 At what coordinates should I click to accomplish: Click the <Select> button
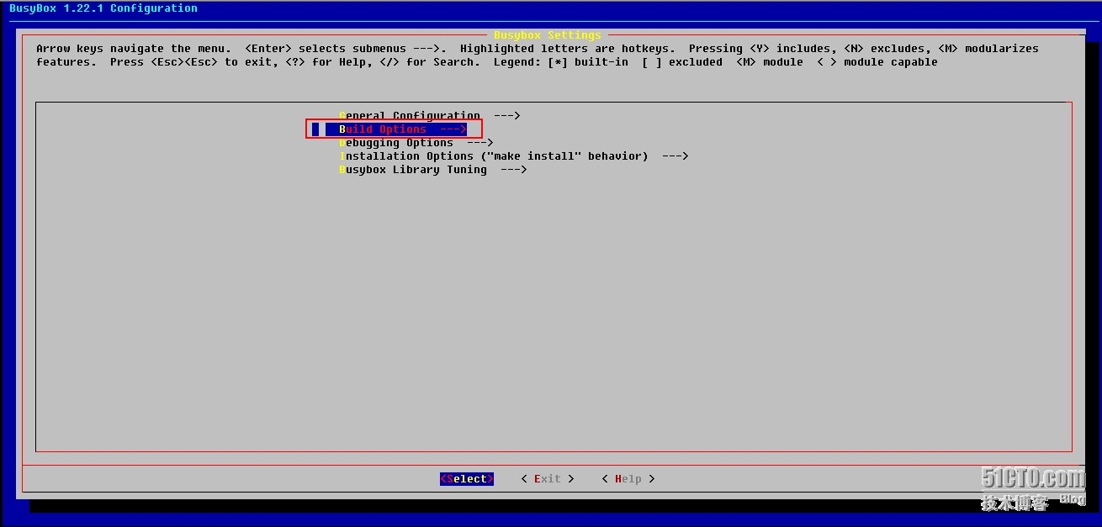tap(467, 479)
